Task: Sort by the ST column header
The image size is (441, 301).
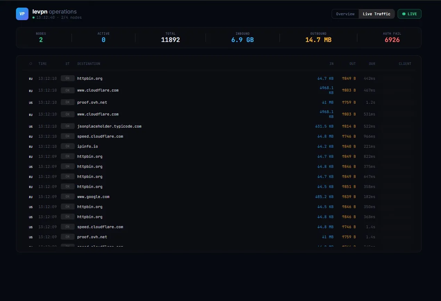Action: 67,64
